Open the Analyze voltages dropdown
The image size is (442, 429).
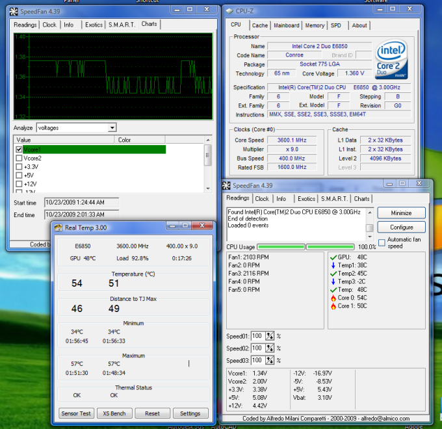click(x=112, y=127)
